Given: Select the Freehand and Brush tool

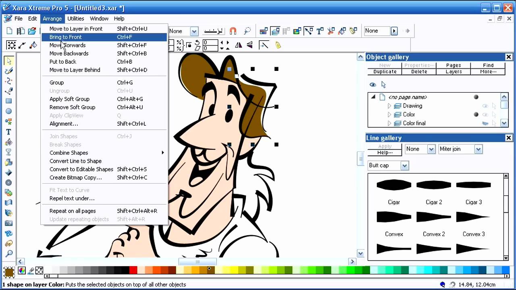Looking at the screenshot, I should pos(8,70).
